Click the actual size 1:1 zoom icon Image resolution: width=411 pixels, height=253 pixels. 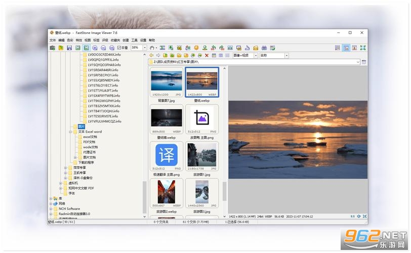pyautogui.click(x=112, y=48)
